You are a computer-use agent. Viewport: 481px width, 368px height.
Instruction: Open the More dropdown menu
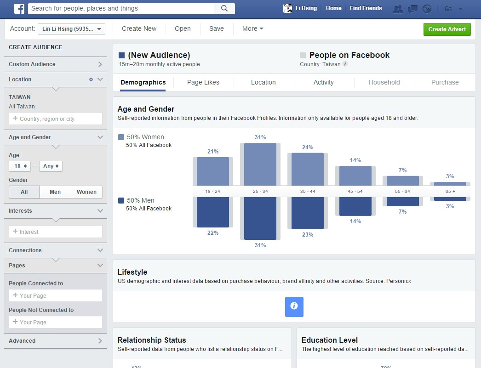(253, 28)
